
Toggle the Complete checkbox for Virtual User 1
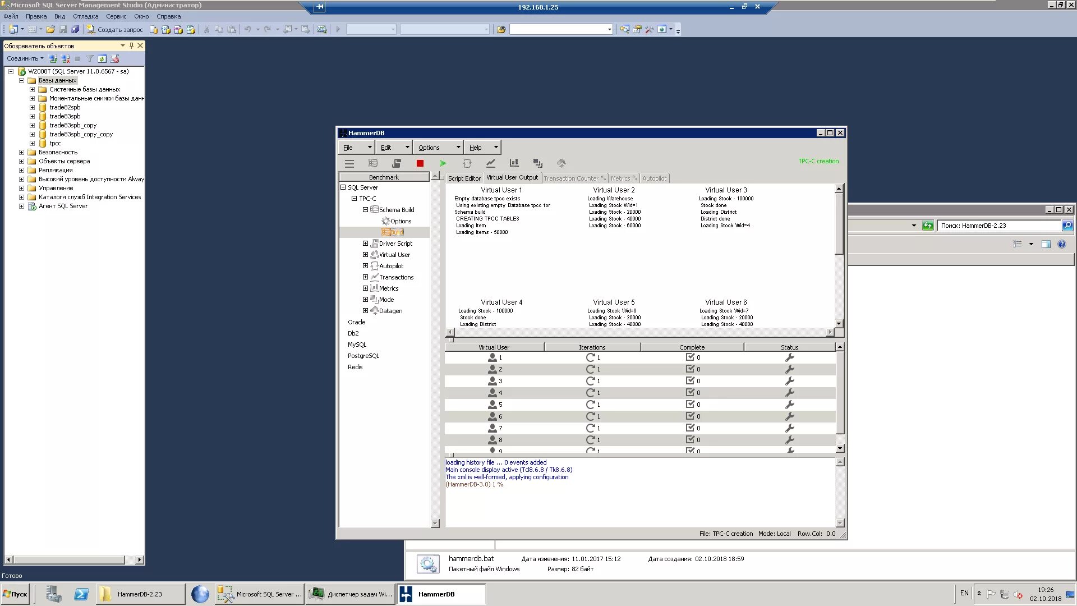point(691,357)
